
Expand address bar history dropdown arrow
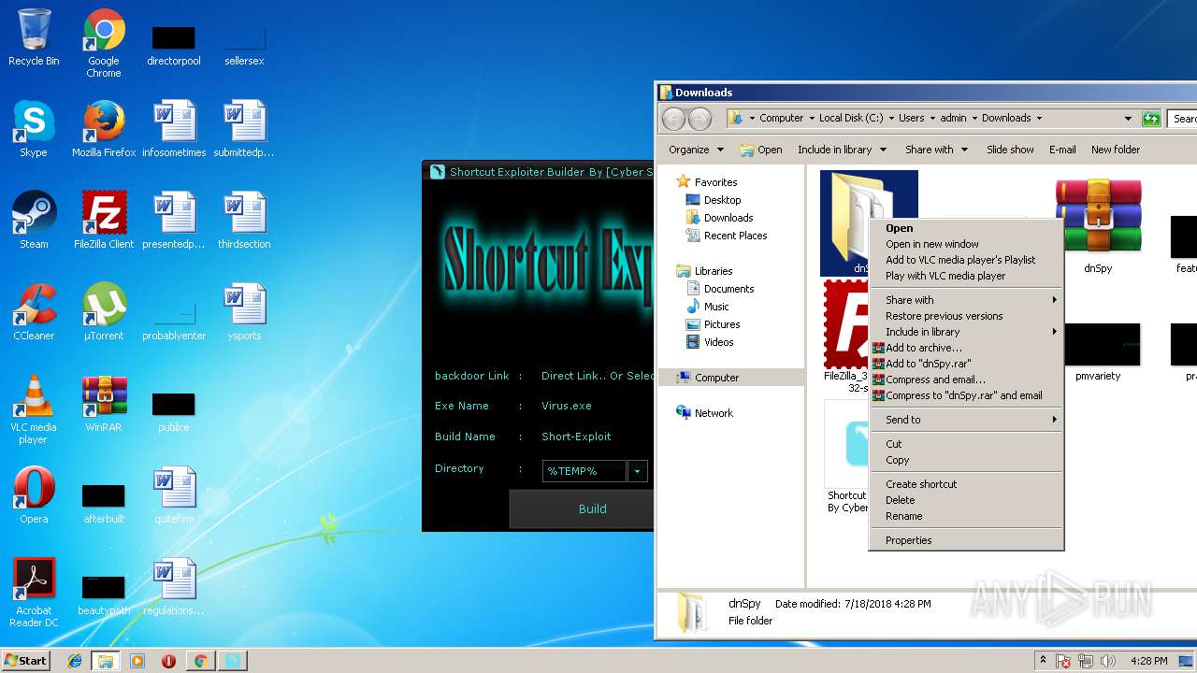tap(1128, 119)
